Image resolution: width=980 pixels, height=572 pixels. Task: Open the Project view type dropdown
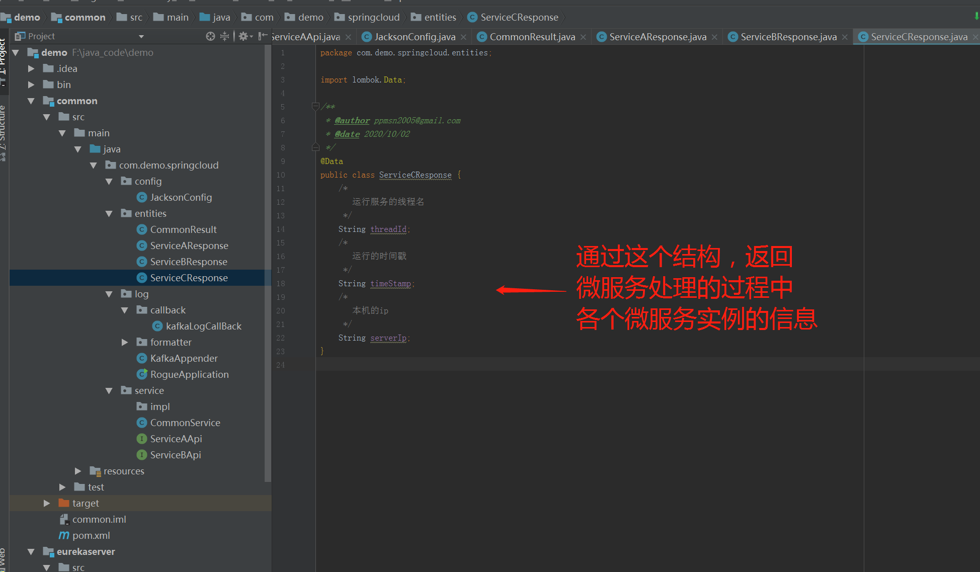pyautogui.click(x=141, y=36)
